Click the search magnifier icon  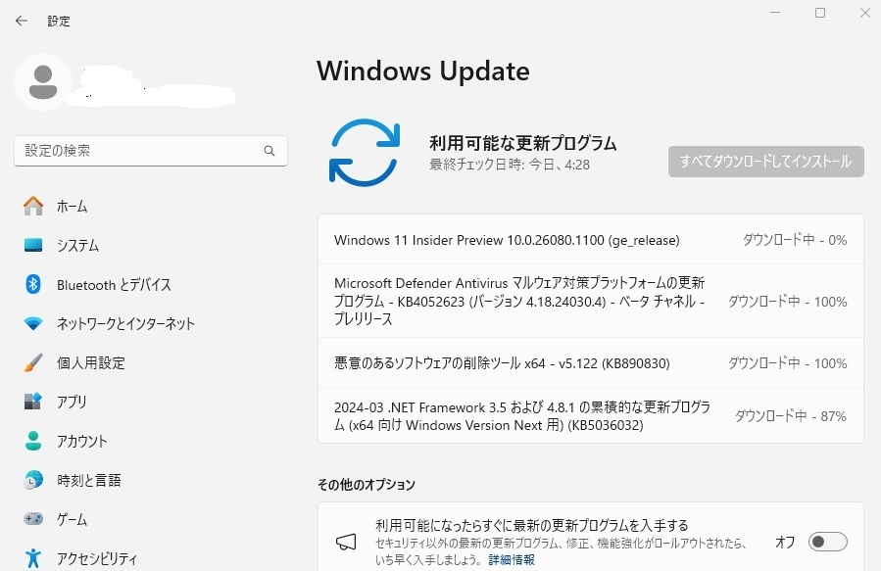pos(269,151)
